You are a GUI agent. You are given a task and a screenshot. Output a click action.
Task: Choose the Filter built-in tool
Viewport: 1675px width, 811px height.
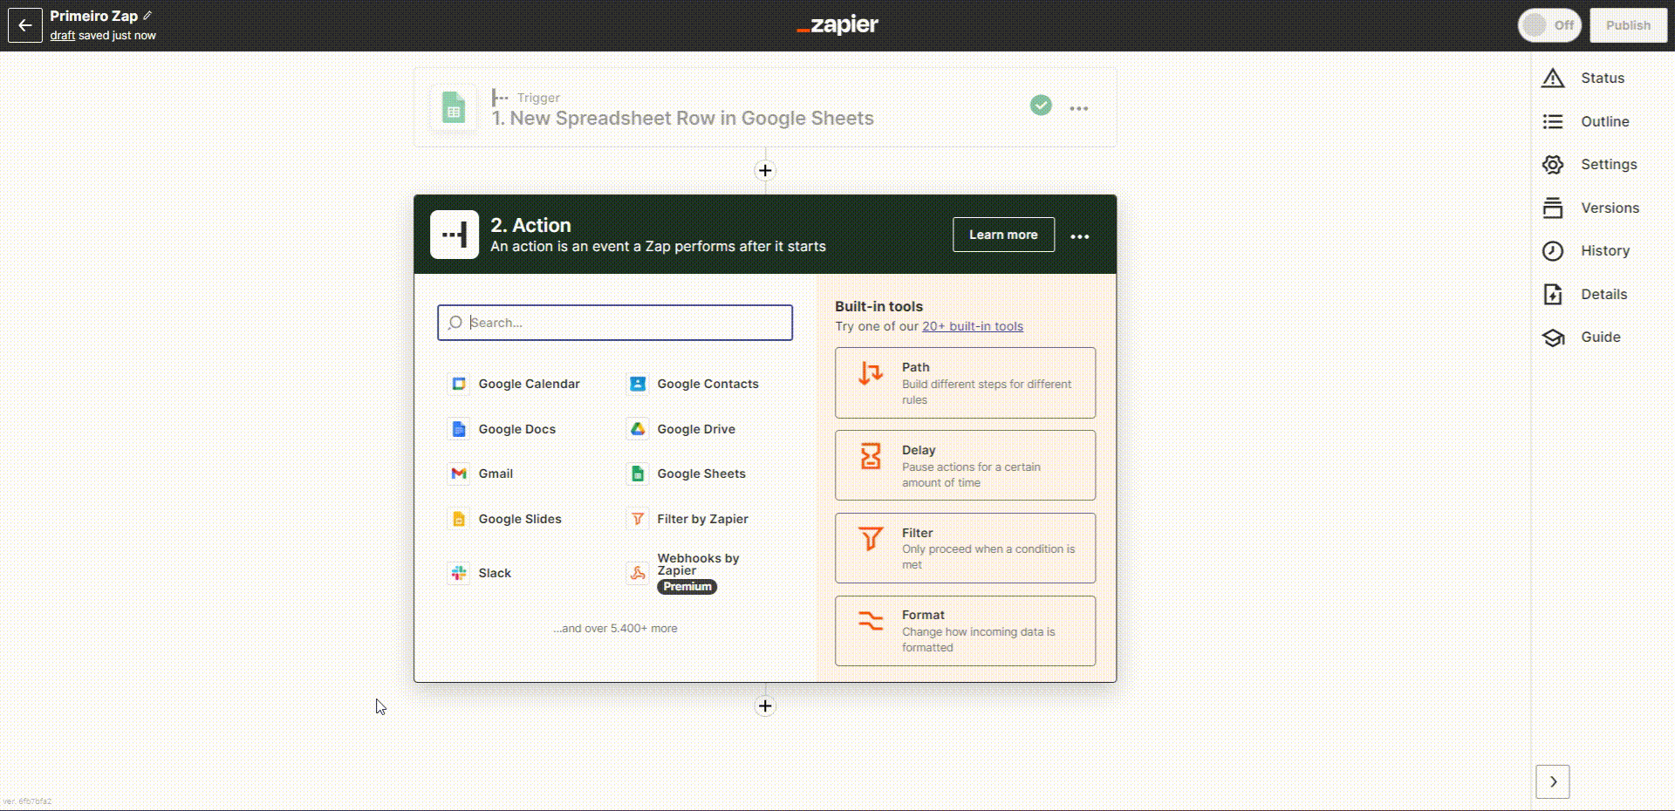[x=965, y=548]
